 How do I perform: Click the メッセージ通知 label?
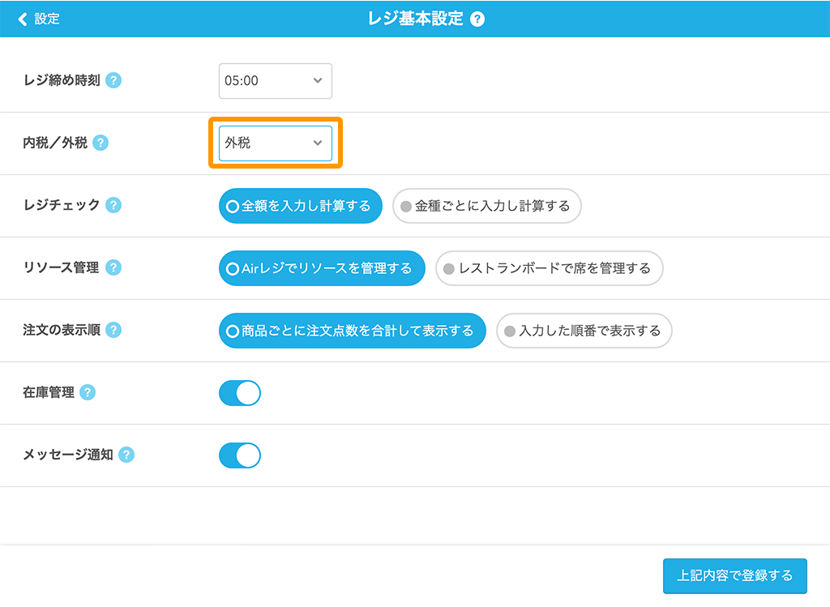click(x=68, y=455)
